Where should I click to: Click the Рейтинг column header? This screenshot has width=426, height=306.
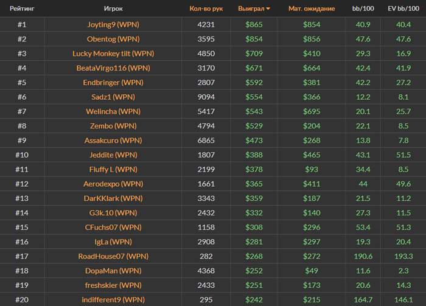(x=22, y=9)
